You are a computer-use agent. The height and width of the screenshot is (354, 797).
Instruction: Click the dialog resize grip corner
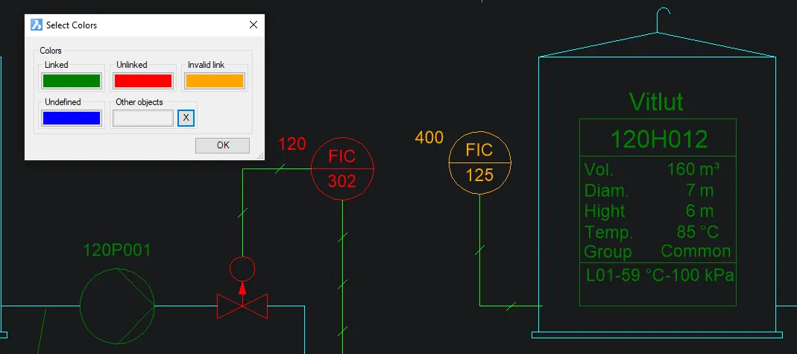[x=261, y=157]
